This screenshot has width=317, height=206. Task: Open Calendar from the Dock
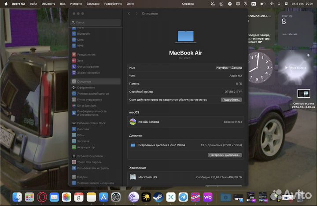79,197
